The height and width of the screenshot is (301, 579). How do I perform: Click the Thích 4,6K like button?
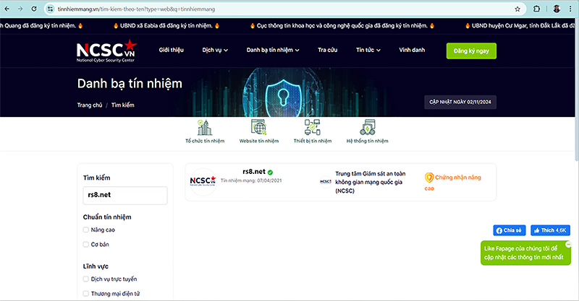[x=550, y=230]
